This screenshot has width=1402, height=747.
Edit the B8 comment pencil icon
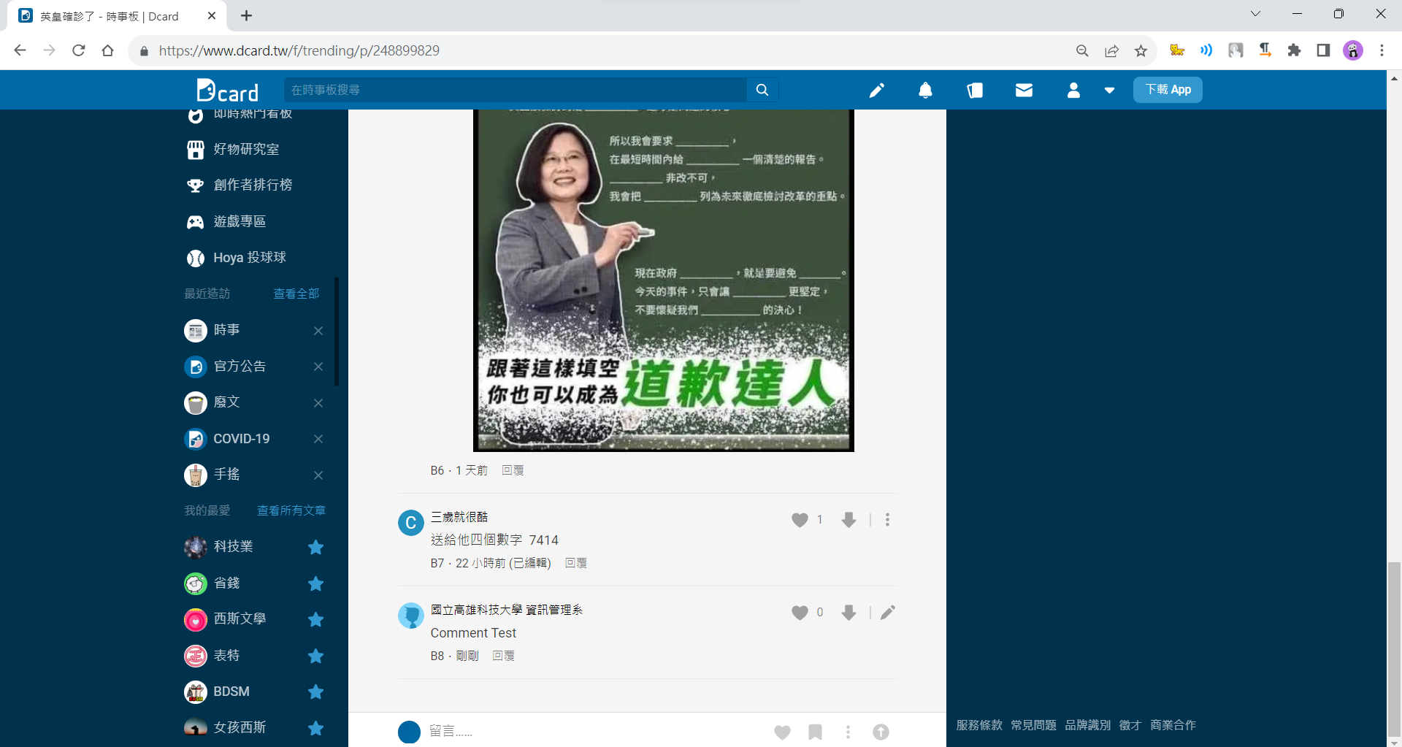(887, 613)
